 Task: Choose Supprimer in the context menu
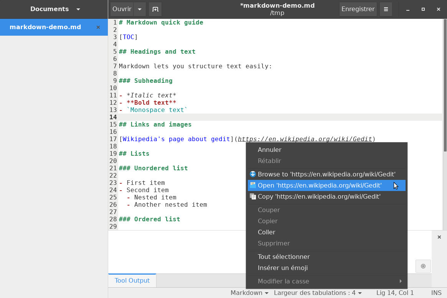point(327,243)
